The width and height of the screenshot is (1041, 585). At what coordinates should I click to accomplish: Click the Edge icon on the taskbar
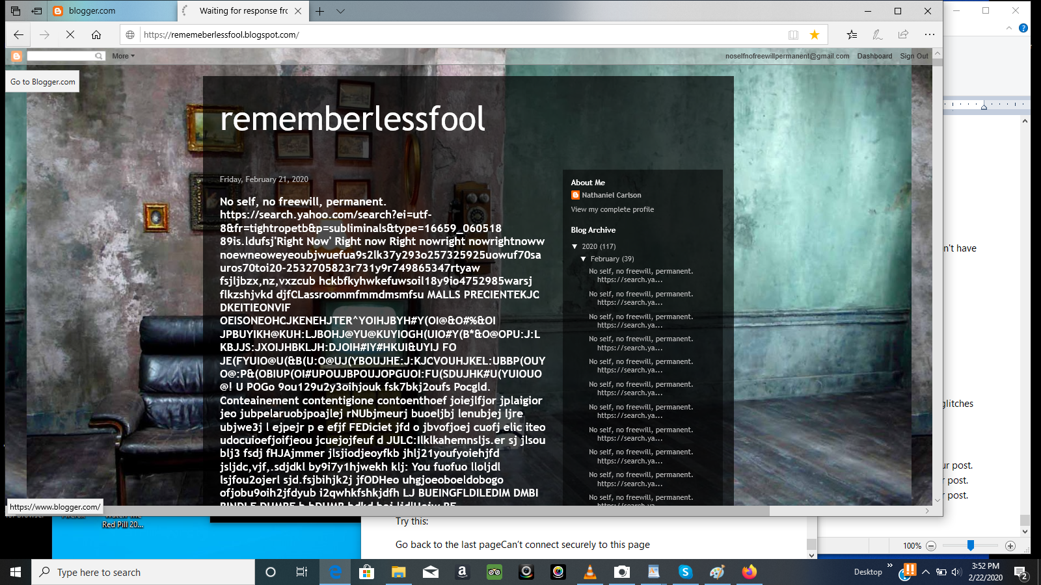click(x=335, y=572)
